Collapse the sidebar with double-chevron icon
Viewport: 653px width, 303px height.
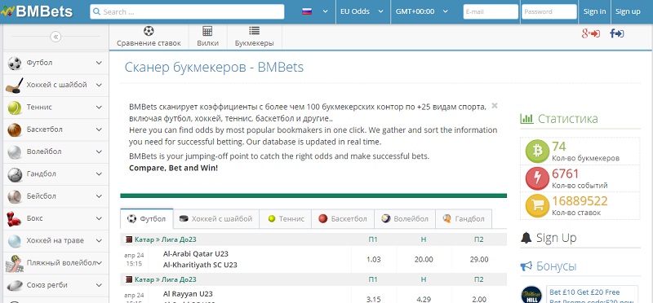coord(56,37)
